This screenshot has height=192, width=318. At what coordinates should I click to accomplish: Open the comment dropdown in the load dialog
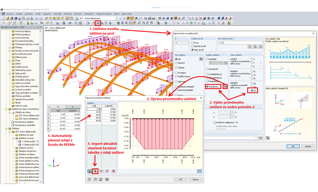click(x=256, y=138)
